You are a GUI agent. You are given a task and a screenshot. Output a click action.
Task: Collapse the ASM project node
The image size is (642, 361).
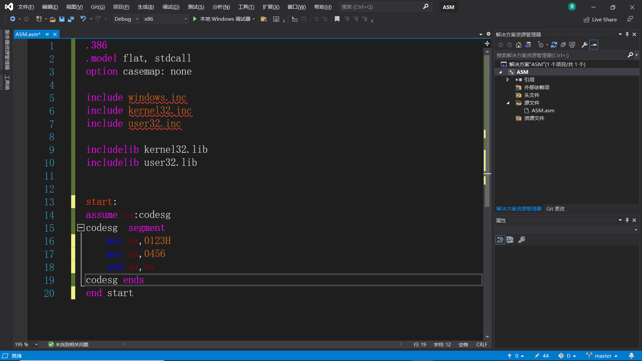(501, 72)
